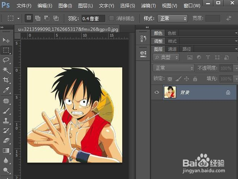Screen dimensions: 238x179
Task: Filter layers by pixel layer icon
Action: 190,58
